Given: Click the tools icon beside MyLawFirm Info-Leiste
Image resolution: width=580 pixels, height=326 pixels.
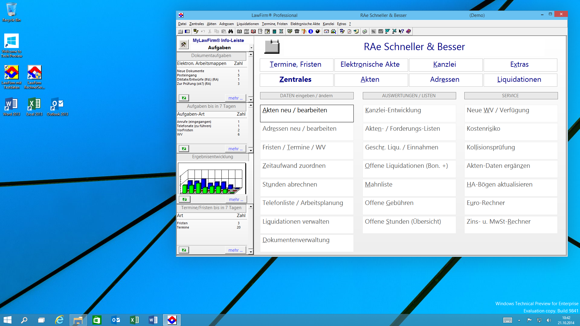Looking at the screenshot, I should coord(183,45).
